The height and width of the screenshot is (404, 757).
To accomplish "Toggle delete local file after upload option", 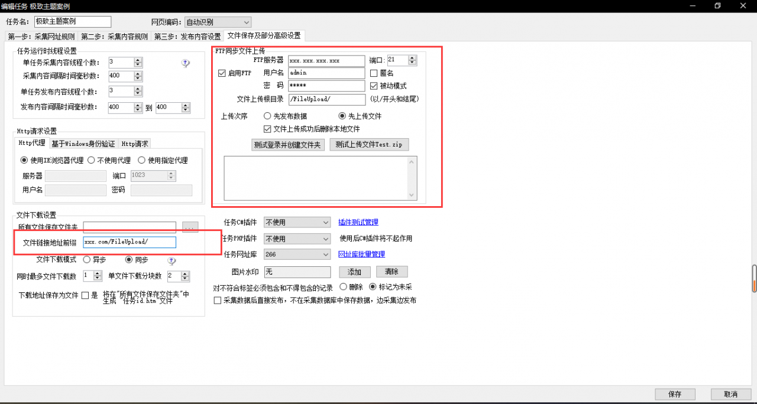I will 268,128.
